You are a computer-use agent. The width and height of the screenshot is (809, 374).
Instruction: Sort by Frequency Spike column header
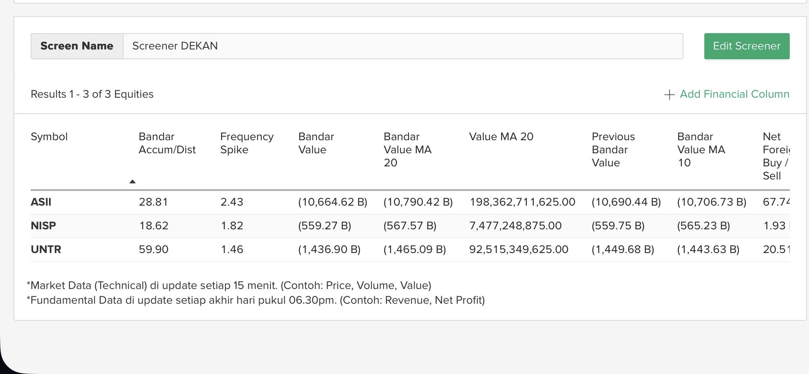click(x=247, y=143)
